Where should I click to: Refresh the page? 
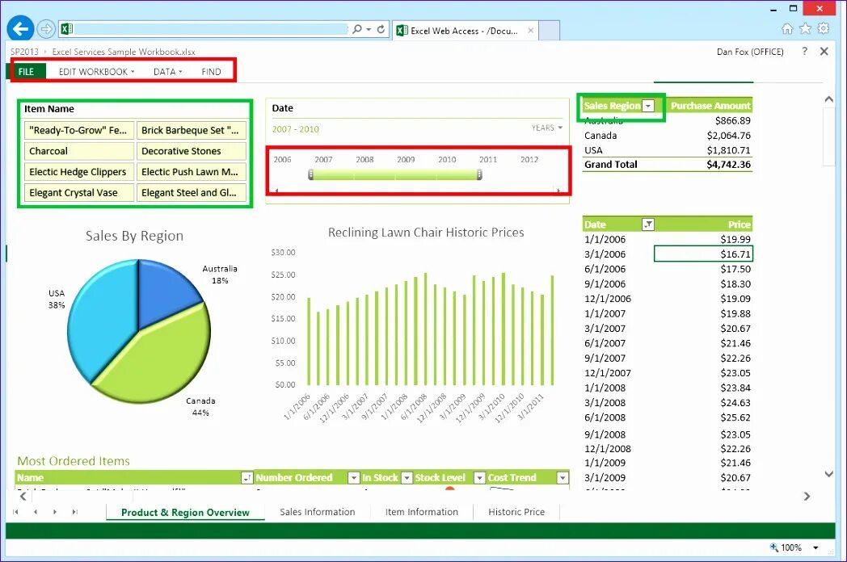[381, 29]
